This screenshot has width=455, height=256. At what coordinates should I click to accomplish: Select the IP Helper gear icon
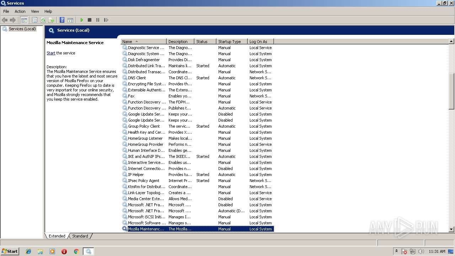coord(125,175)
